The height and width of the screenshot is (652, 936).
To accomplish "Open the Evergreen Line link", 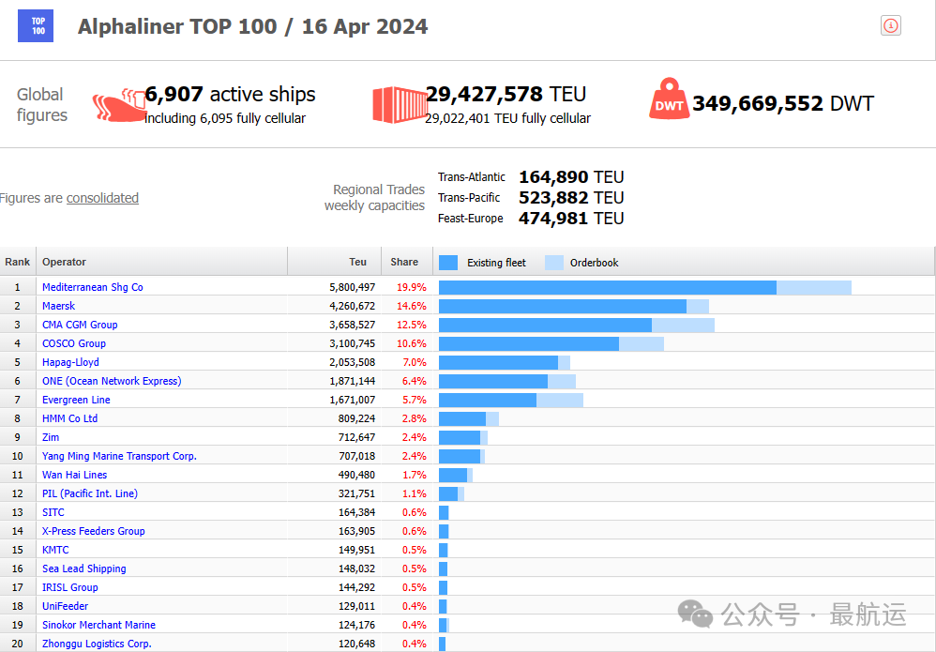I will click(x=76, y=400).
